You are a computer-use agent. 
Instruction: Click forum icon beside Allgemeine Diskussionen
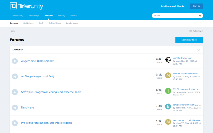click(15, 61)
